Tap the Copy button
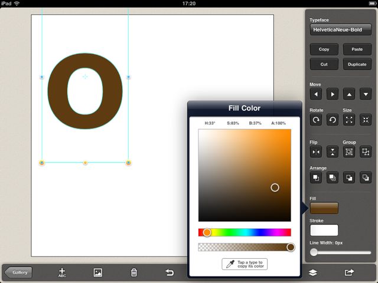This screenshot has width=378, height=283. pos(324,50)
